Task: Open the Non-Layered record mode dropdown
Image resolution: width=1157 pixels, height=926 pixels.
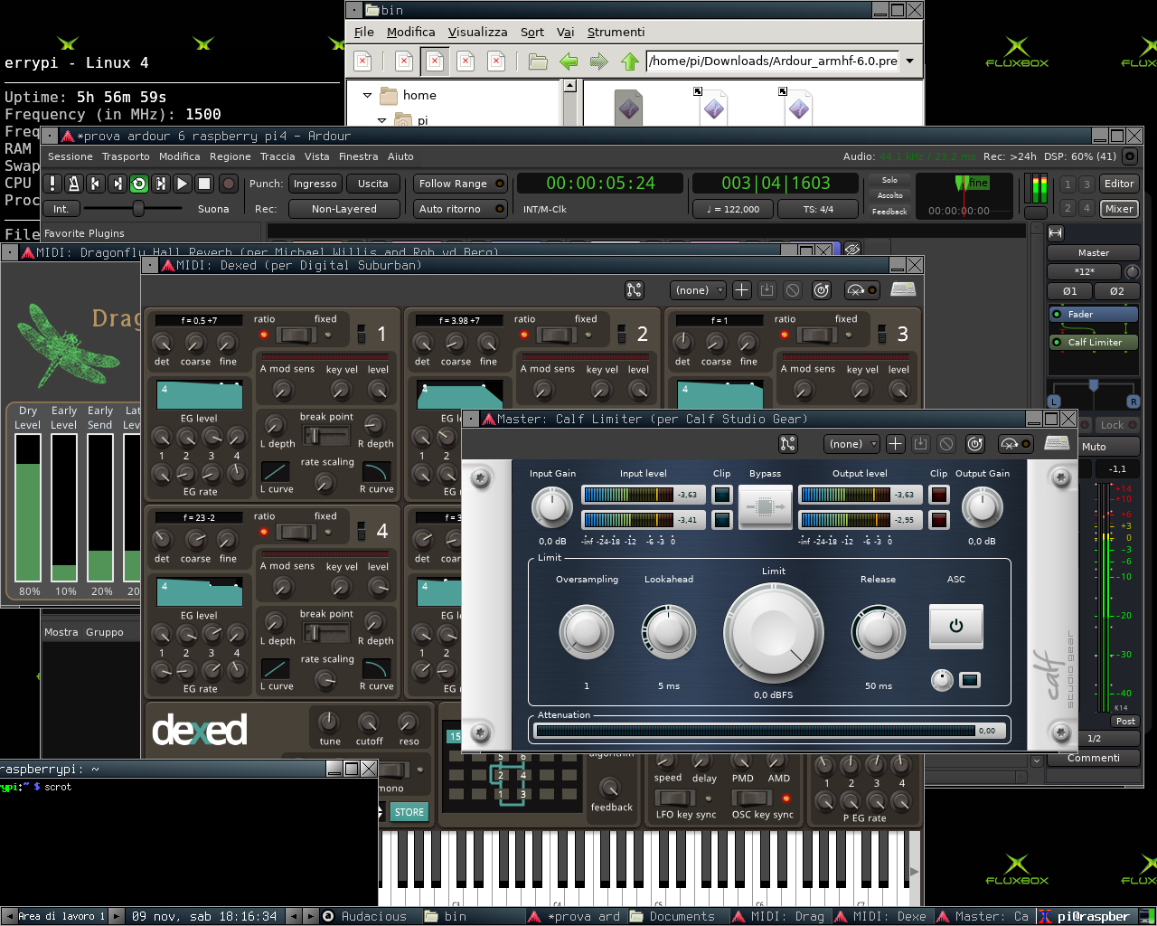Action: (x=344, y=209)
